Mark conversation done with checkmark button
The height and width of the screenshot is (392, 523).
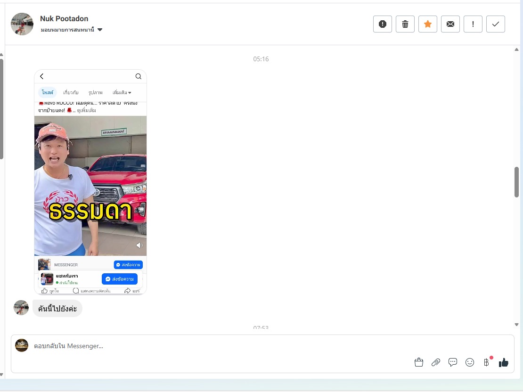coord(496,24)
